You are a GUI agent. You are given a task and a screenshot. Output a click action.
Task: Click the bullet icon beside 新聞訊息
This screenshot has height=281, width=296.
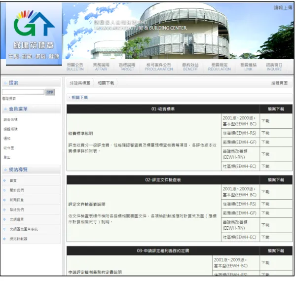[x=5, y=200]
